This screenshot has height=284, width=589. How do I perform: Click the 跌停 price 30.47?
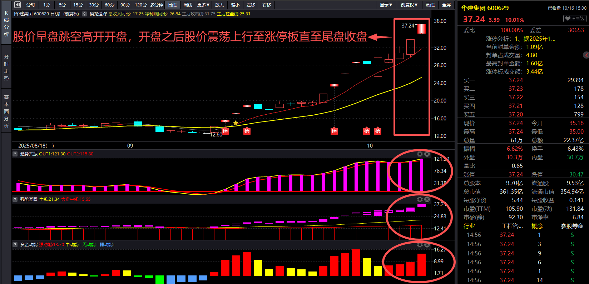tap(576, 174)
